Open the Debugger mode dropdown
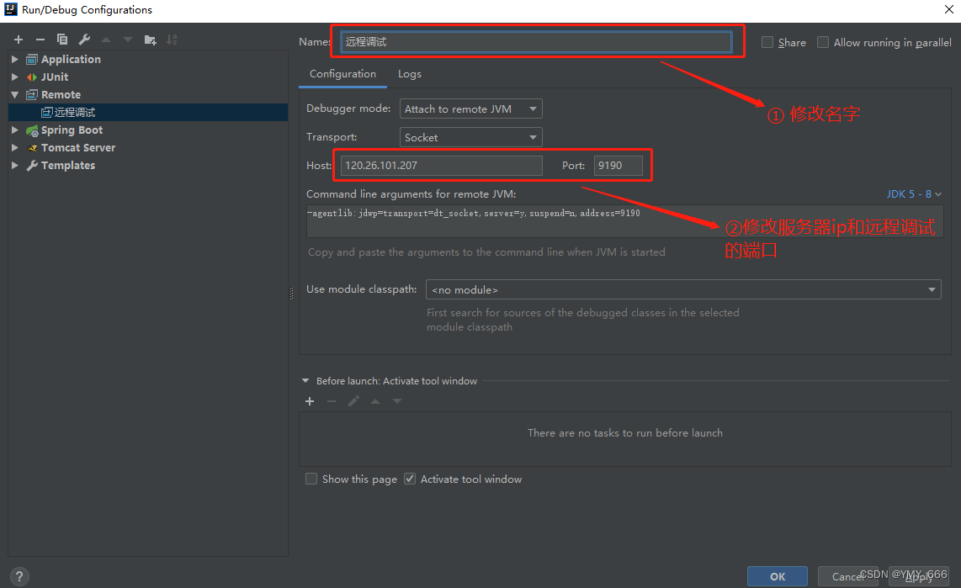The image size is (961, 588). [x=470, y=109]
